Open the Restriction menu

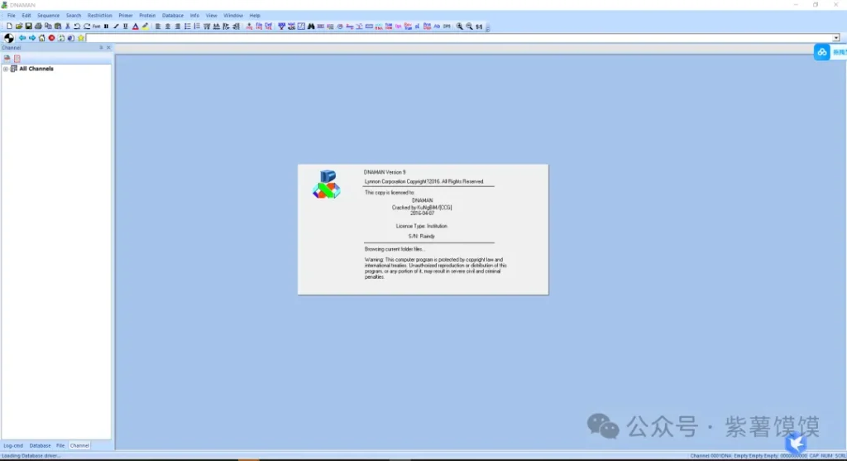(99, 16)
